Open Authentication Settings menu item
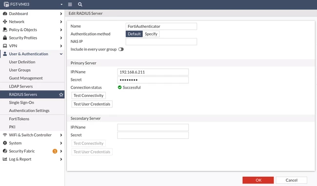Screen dimensions: 317x186 (x=32, y=111)
